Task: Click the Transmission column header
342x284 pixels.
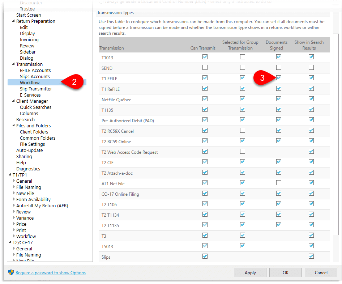Action: [x=111, y=48]
